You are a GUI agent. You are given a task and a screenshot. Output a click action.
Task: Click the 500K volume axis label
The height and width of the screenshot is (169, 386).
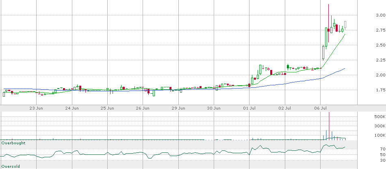coord(380,117)
